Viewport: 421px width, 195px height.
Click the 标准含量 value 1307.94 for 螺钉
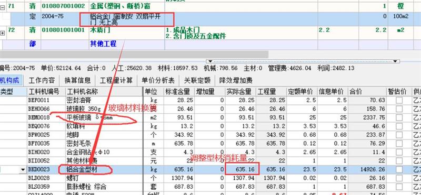click(179, 178)
